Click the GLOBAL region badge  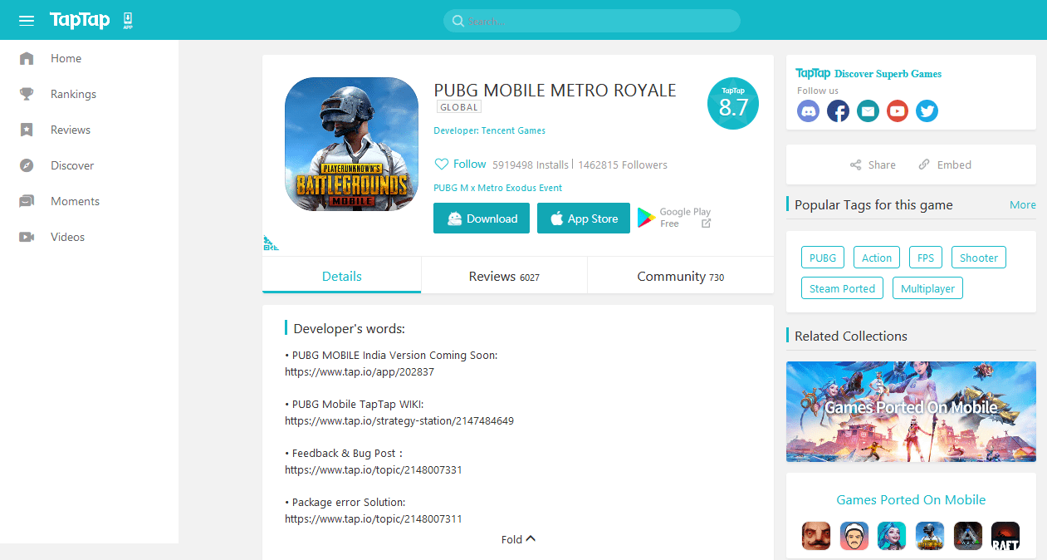click(459, 107)
